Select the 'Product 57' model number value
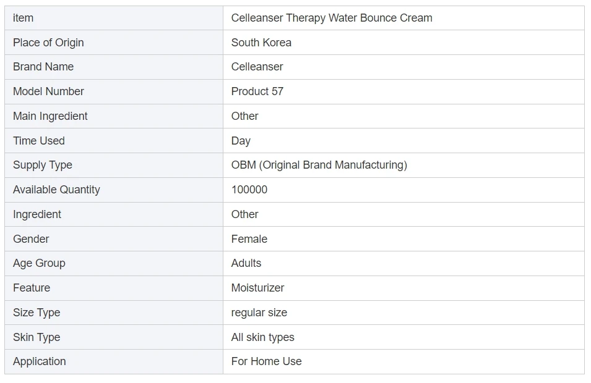 pos(257,91)
